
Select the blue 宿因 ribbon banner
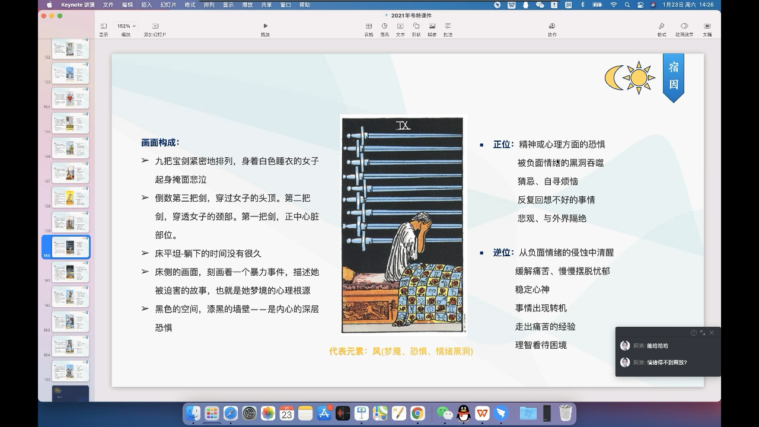coord(674,78)
